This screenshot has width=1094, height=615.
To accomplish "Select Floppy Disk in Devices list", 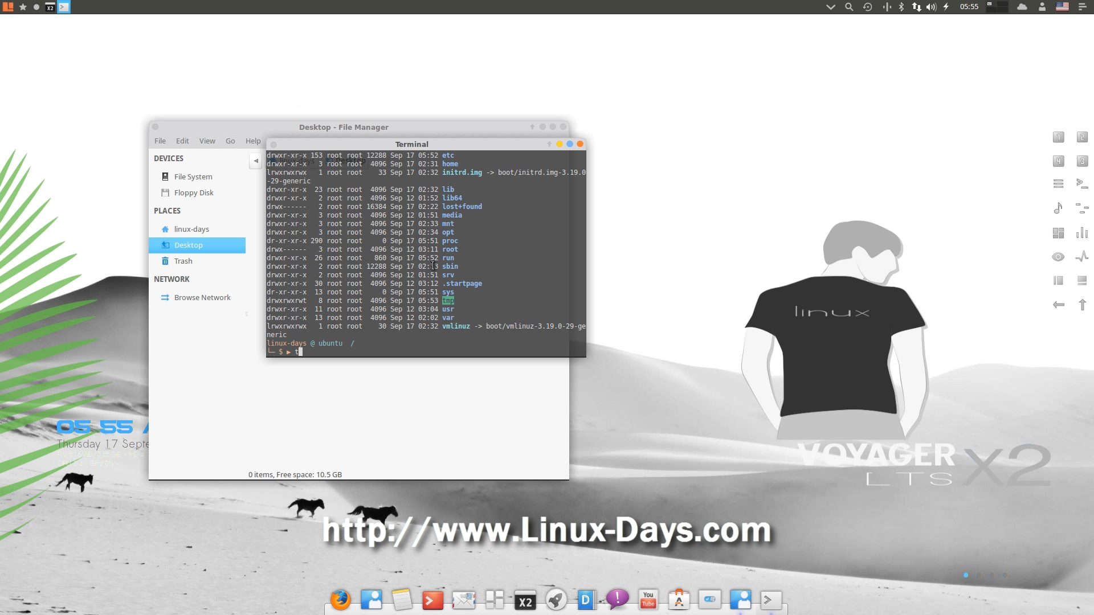I will [x=197, y=192].
